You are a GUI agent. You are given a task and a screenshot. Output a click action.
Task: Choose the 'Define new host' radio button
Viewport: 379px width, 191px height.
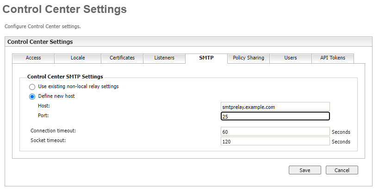32,96
